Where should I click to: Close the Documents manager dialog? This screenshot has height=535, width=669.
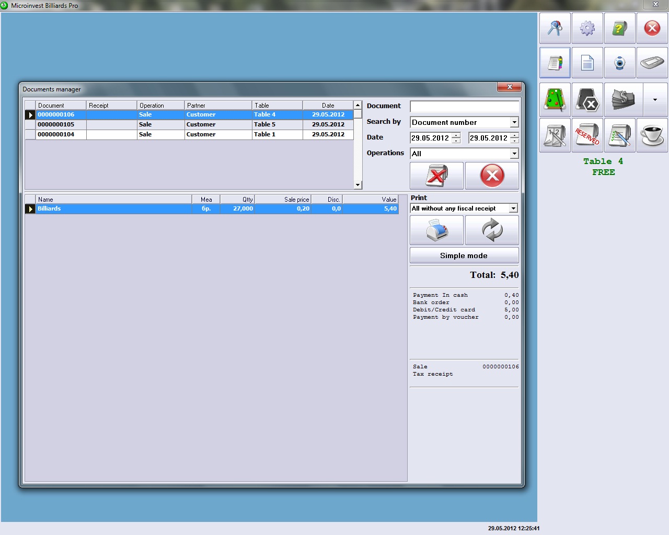509,87
